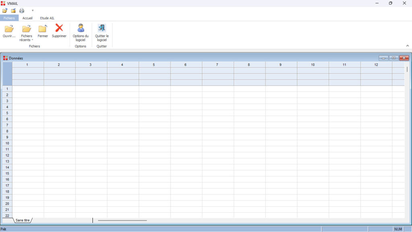Minimize the VMAIL main window
Screen dimensions: 412x232
pos(377,3)
